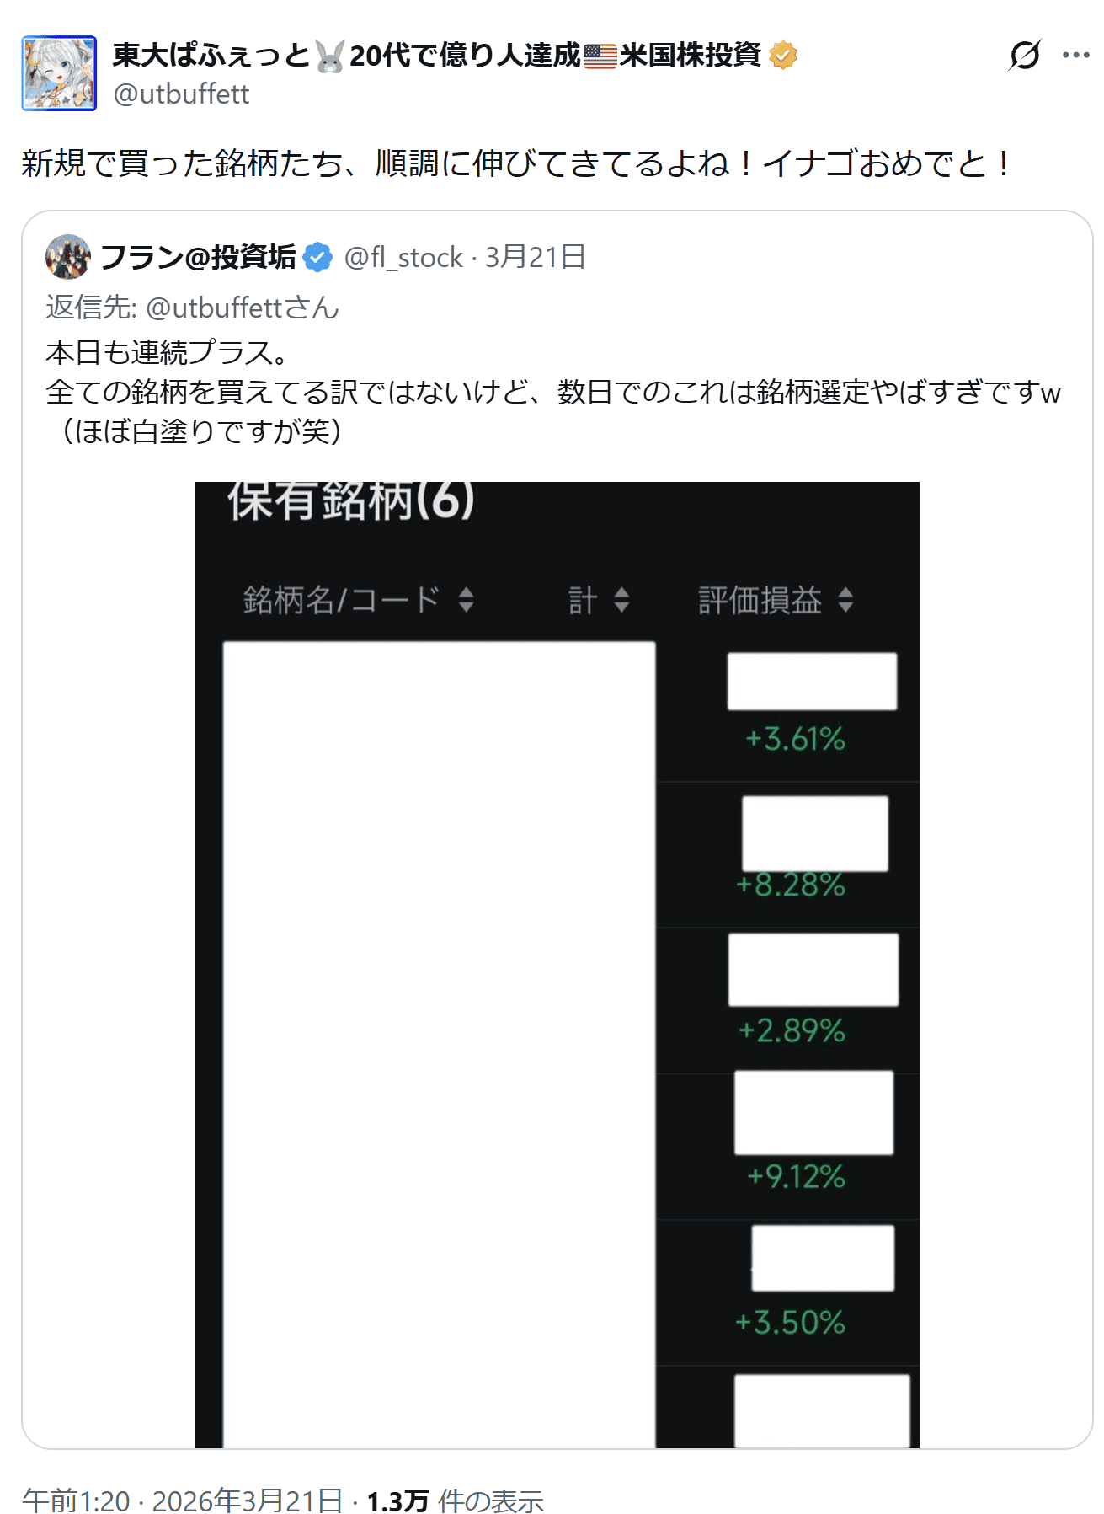Click the blue verified checkmark badge
The image size is (1104, 1514).
coord(317,257)
